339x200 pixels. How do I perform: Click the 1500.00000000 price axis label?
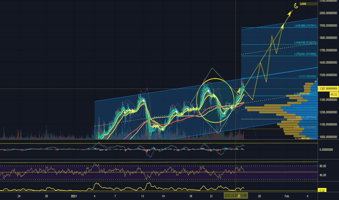[328, 75]
